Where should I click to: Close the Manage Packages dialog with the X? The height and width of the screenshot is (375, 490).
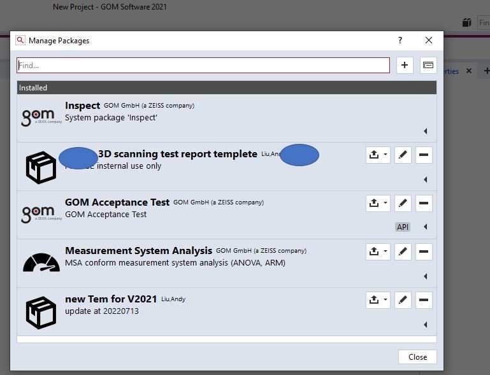[x=429, y=40]
